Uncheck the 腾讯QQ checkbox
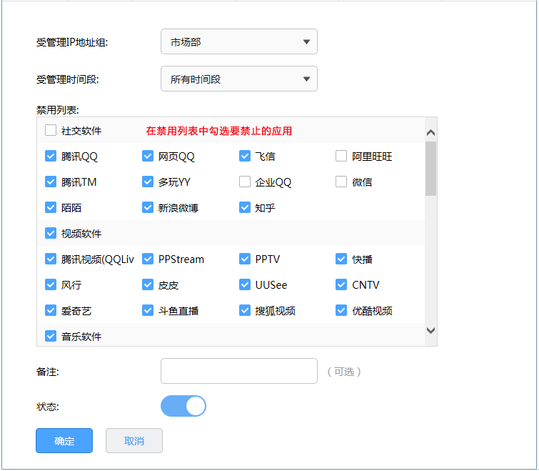 click(51, 157)
